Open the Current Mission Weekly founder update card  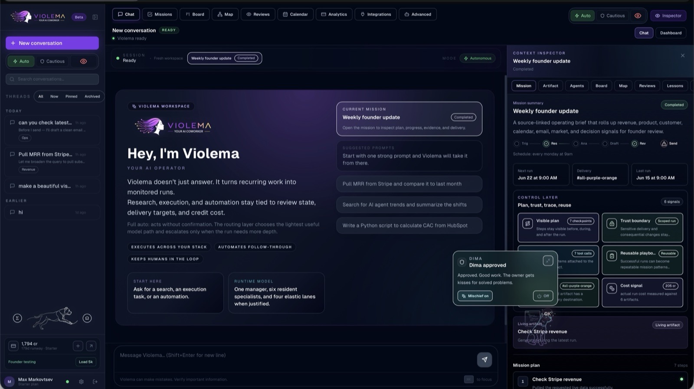point(409,119)
